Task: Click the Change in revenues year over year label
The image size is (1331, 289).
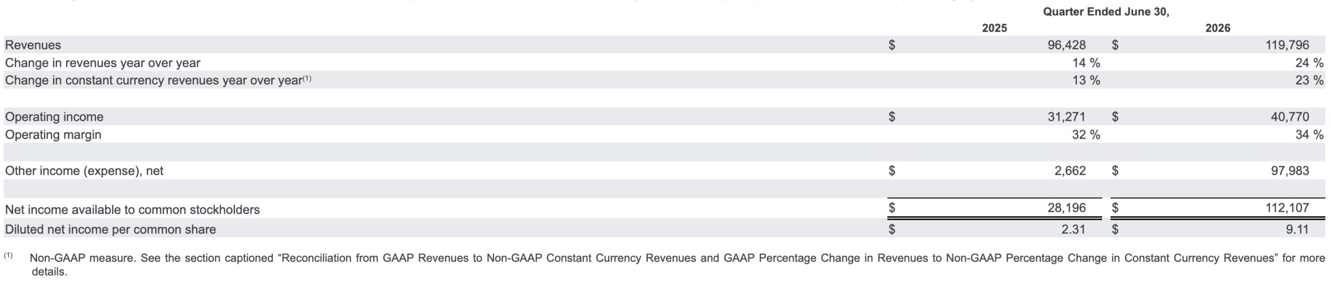Action: click(102, 63)
